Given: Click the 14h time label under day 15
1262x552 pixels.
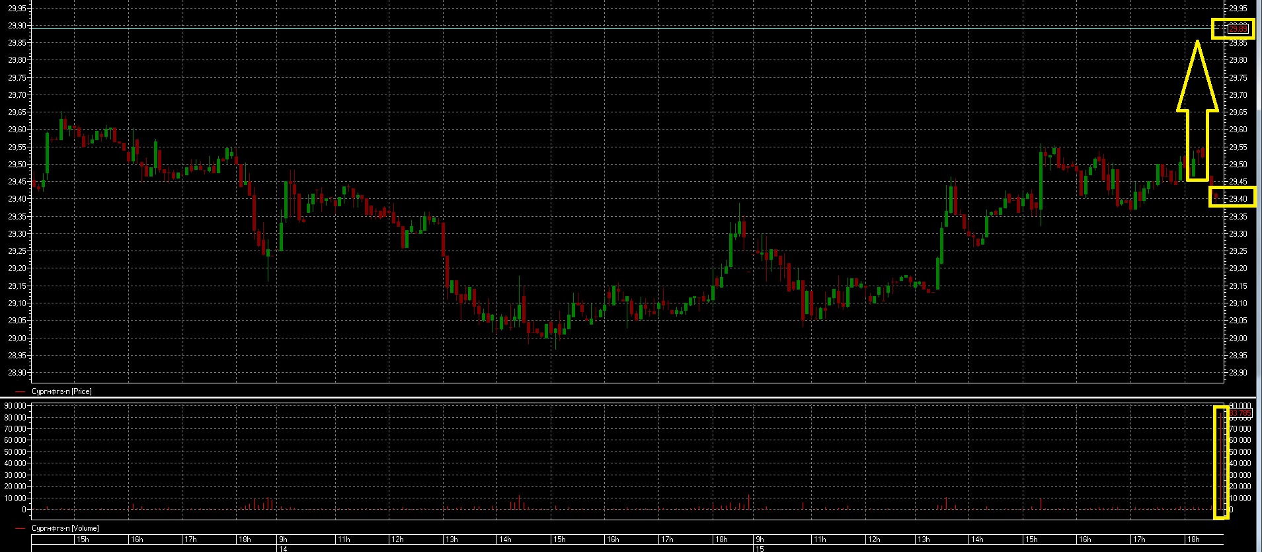Looking at the screenshot, I should 976,539.
